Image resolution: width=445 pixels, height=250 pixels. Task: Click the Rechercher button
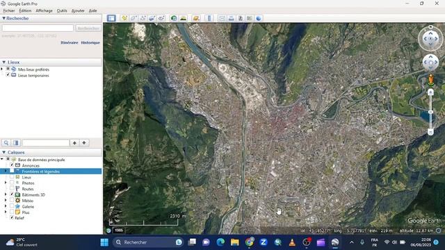(88, 28)
